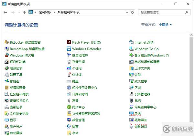Open the 字体 icon

point(69,133)
